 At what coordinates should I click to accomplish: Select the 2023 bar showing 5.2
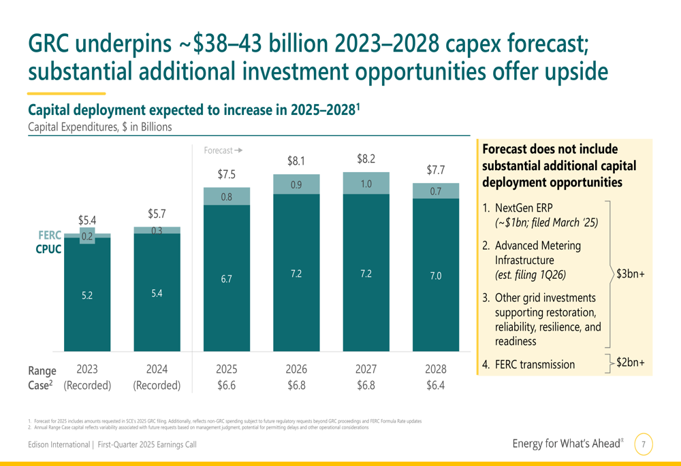pyautogui.click(x=87, y=294)
